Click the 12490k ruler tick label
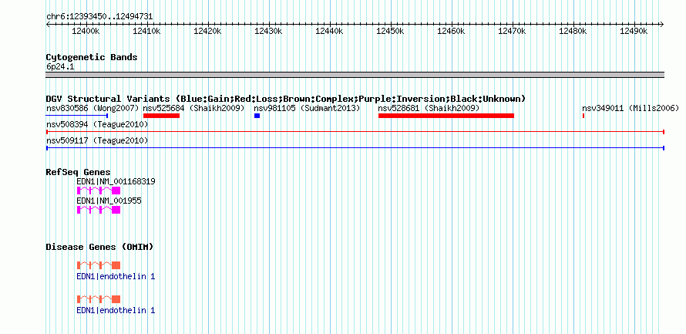This screenshot has height=334, width=686. pos(634,31)
